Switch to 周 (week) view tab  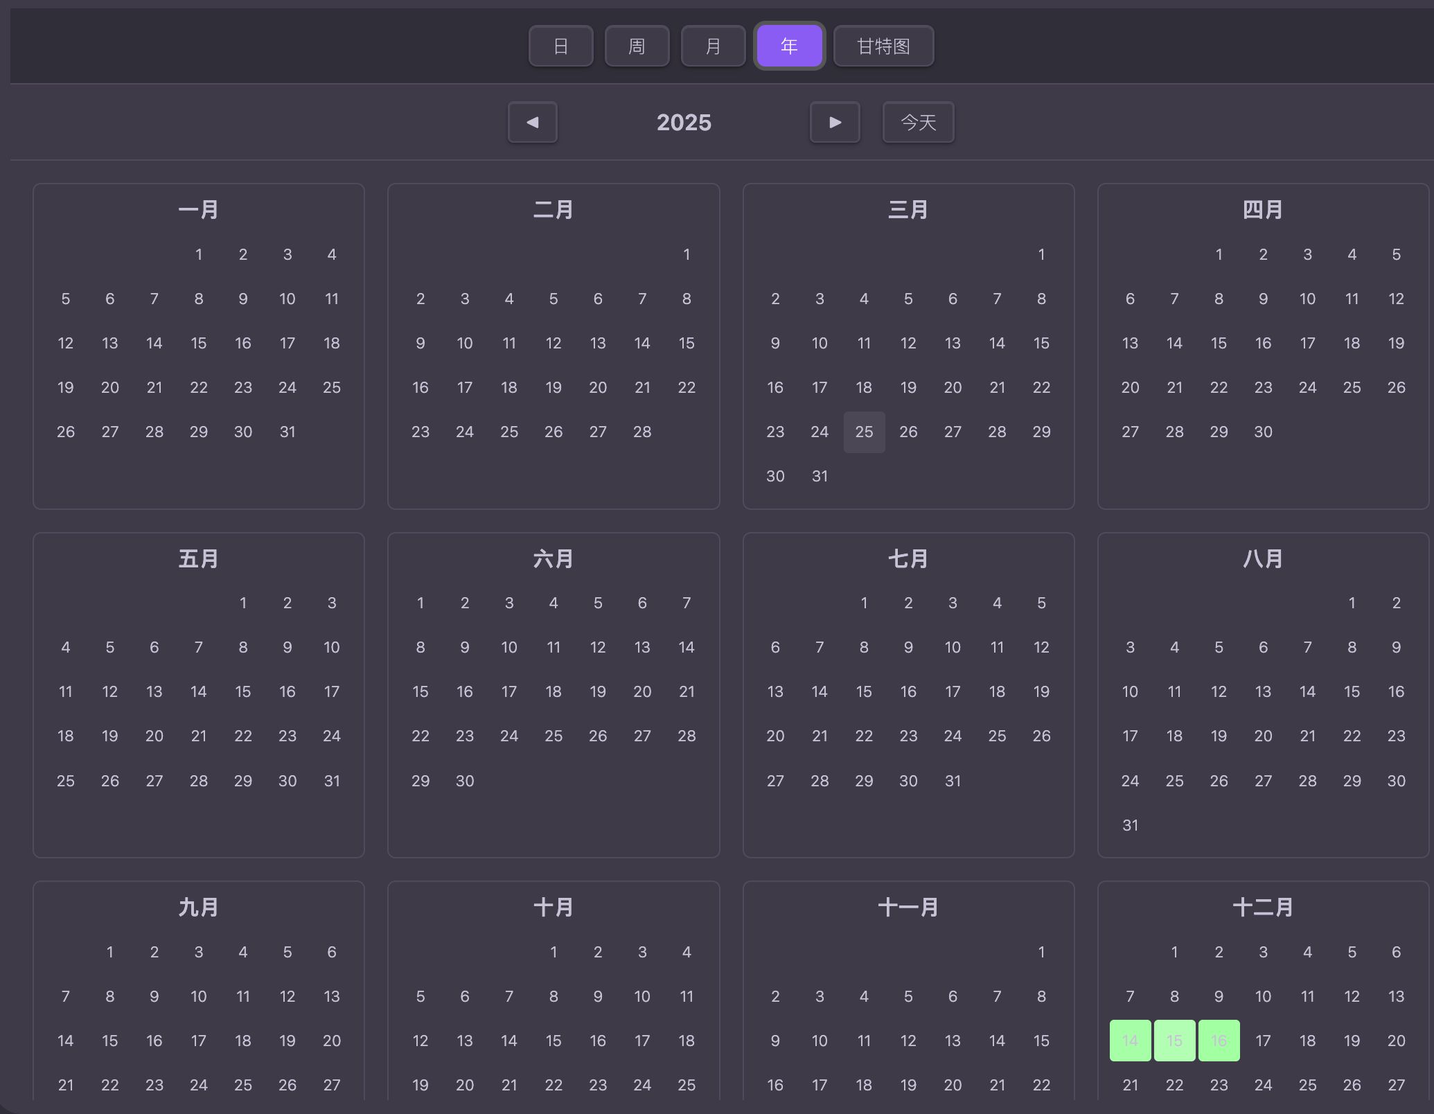tap(637, 46)
